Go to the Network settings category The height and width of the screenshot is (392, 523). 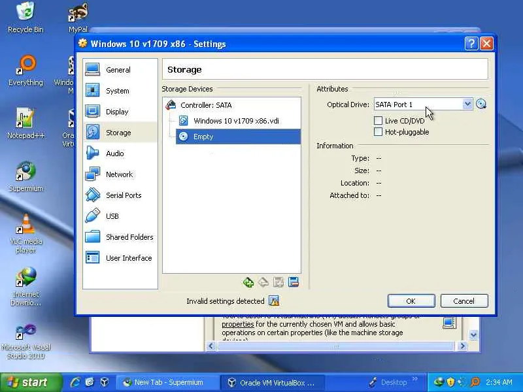point(120,174)
